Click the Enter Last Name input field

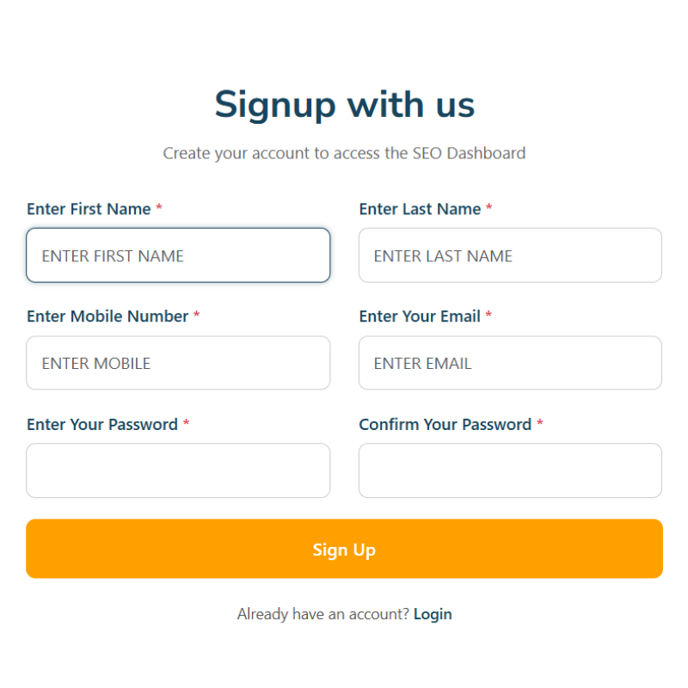pyautogui.click(x=510, y=255)
